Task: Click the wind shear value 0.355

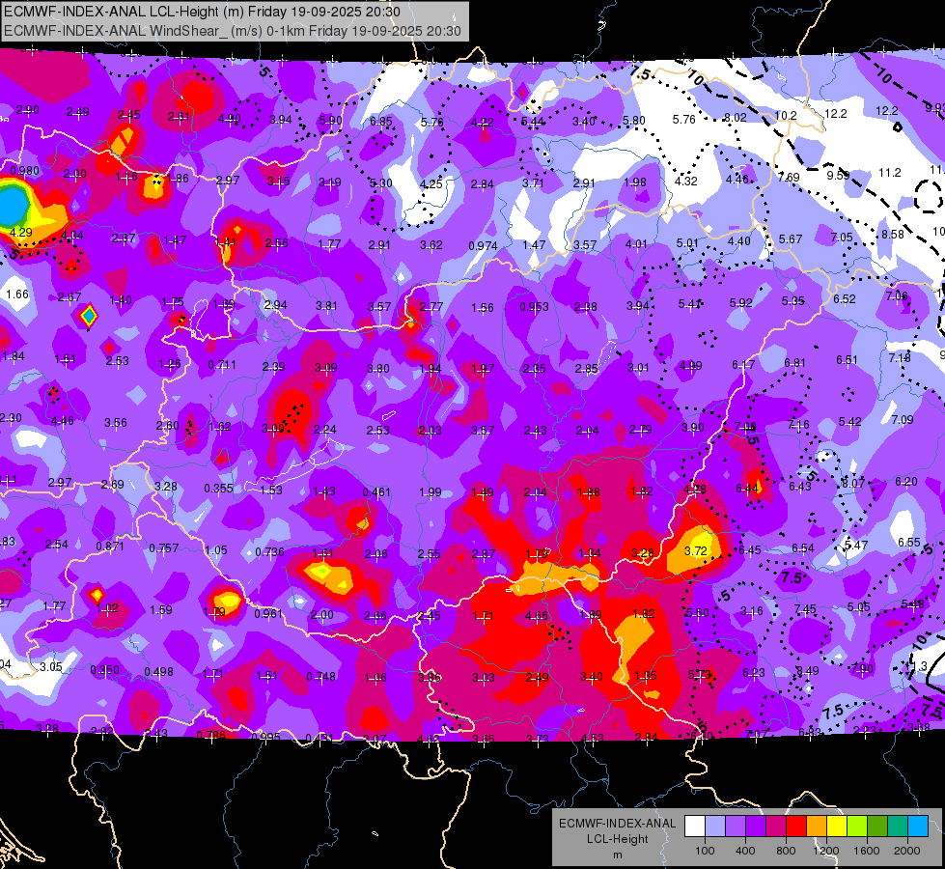Action: point(219,488)
